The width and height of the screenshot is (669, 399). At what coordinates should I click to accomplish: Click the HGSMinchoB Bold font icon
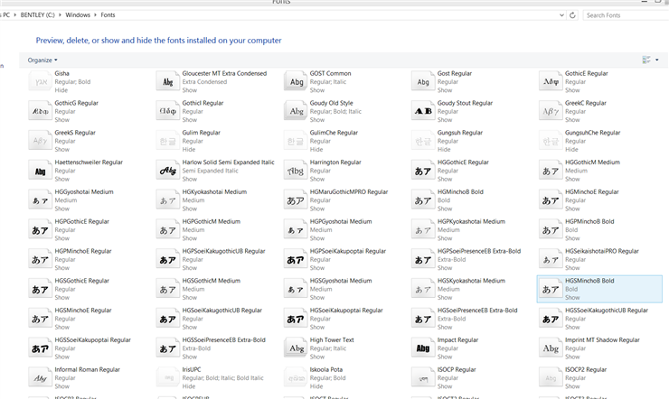coord(551,289)
